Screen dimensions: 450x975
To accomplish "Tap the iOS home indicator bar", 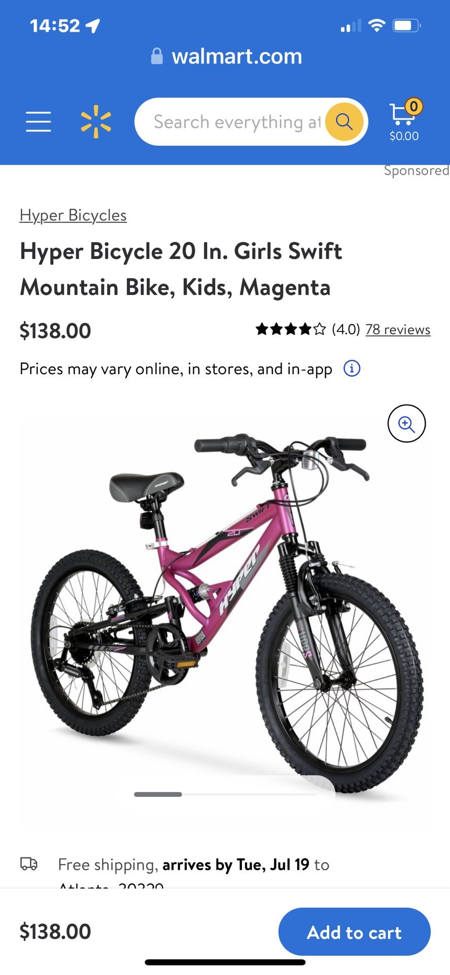I will (225, 962).
